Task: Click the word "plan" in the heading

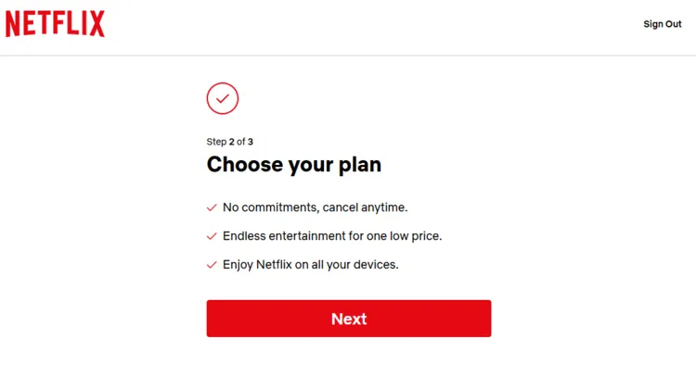Action: 357,165
